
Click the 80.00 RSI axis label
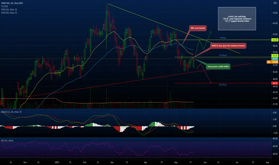click(x=275, y=138)
